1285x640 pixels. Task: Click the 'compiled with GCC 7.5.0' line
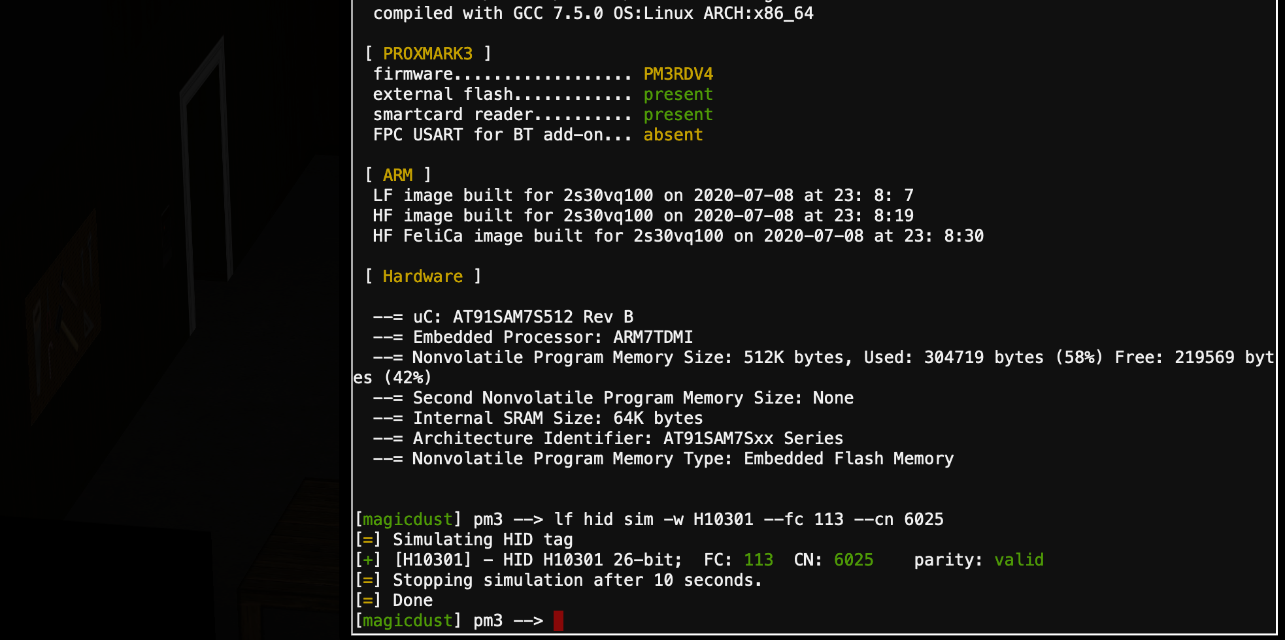coord(593,13)
